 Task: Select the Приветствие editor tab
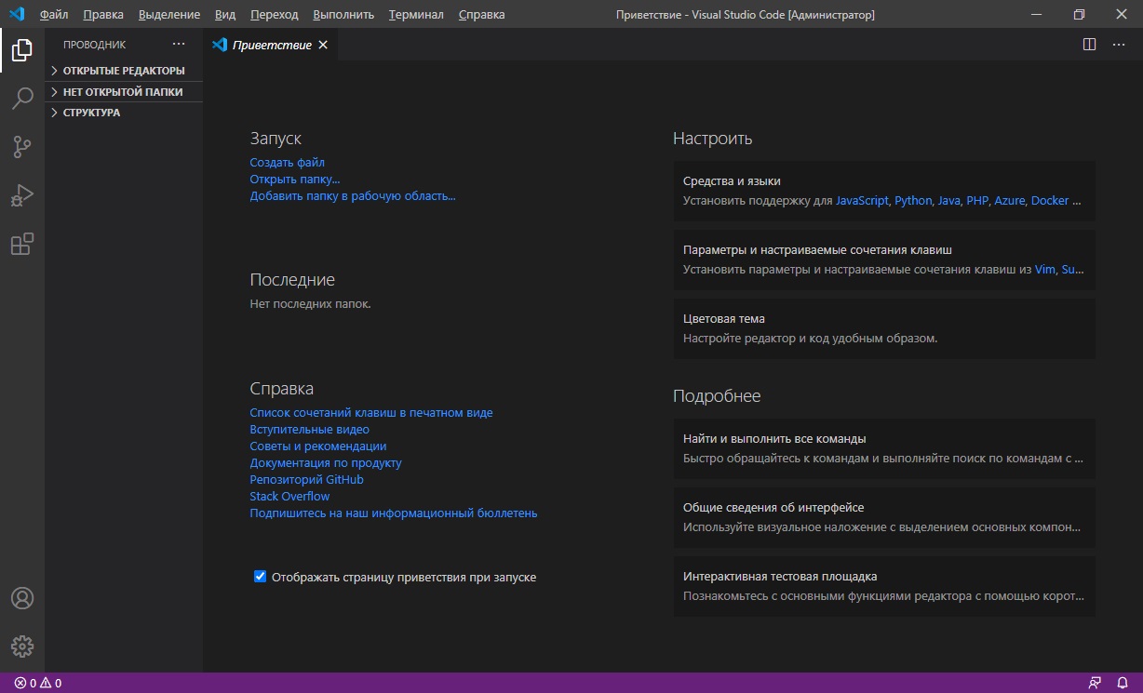pos(271,45)
